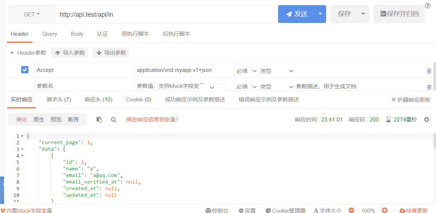Open the 保存 dropdown arrow

tap(363, 14)
